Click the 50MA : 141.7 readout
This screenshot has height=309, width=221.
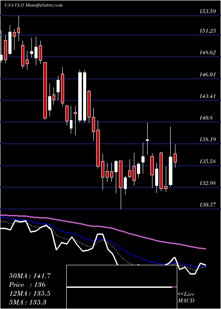30,276
